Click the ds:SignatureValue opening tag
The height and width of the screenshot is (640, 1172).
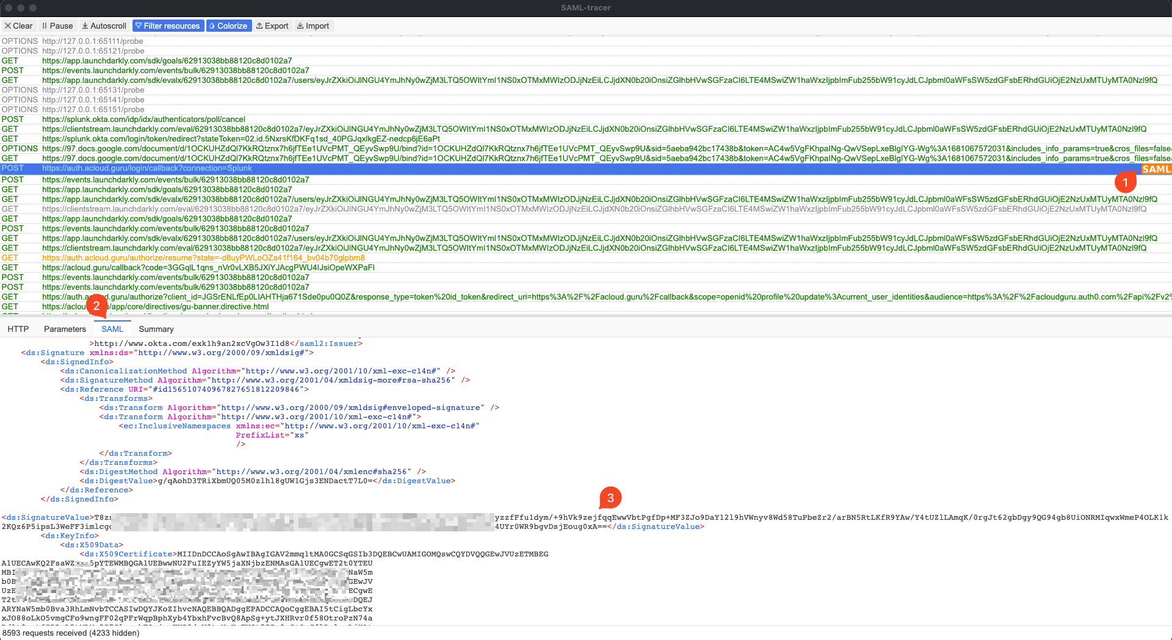coord(48,517)
